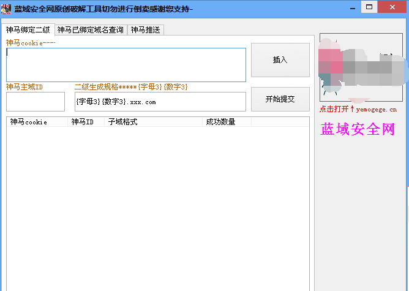
Task: Click the app icon in the title bar
Action: pos(6,7)
